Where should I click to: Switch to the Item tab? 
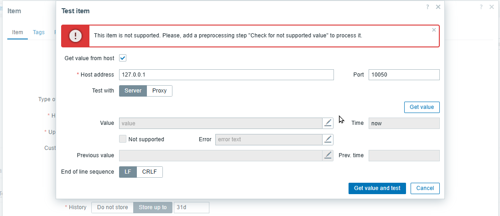click(x=17, y=32)
